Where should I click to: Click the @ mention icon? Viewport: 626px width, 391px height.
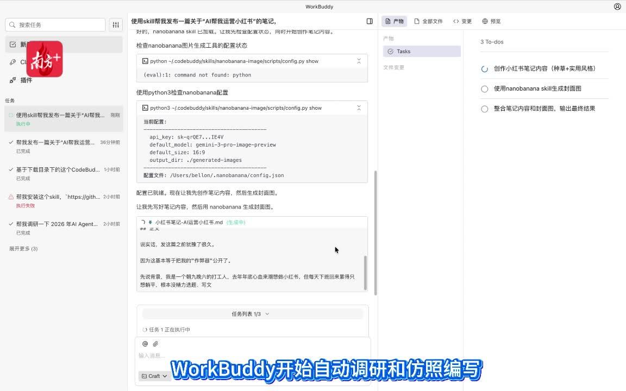[x=145, y=344]
